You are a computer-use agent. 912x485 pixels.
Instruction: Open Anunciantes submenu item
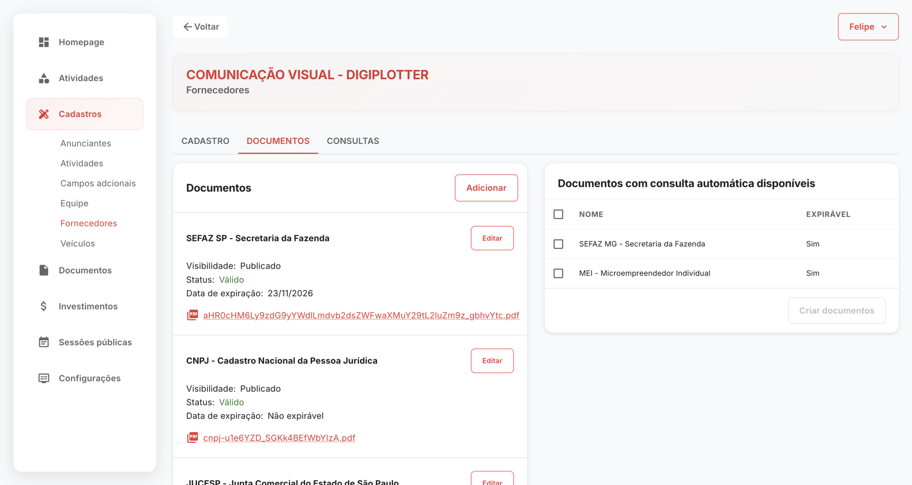(86, 143)
